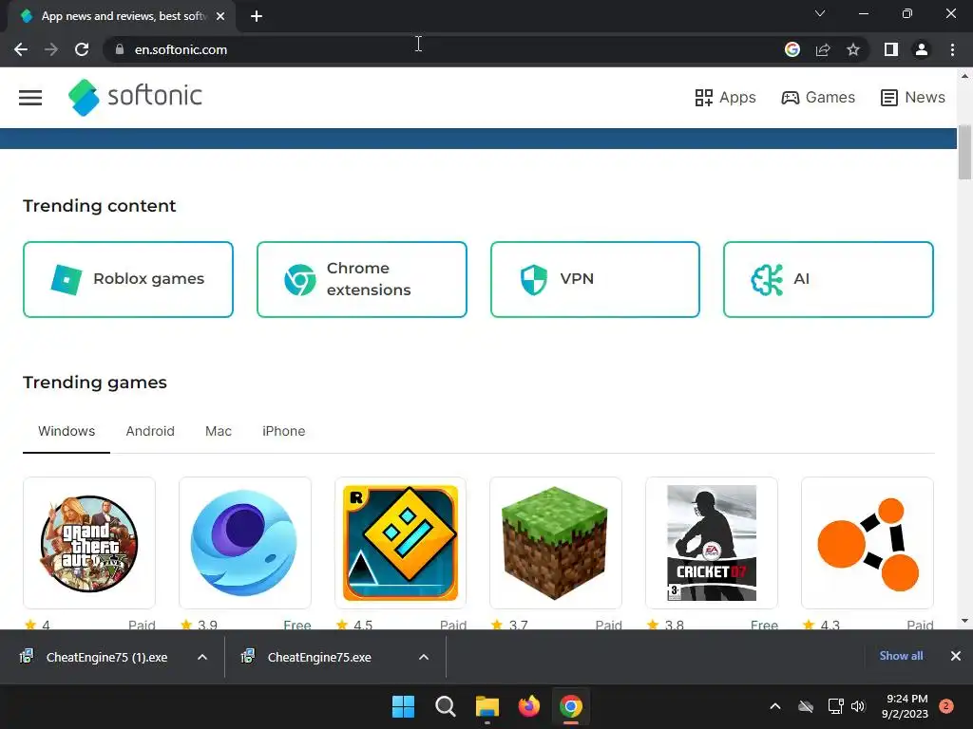Viewport: 973px width, 729px height.
Task: Select the Android games tab
Action: click(x=150, y=432)
